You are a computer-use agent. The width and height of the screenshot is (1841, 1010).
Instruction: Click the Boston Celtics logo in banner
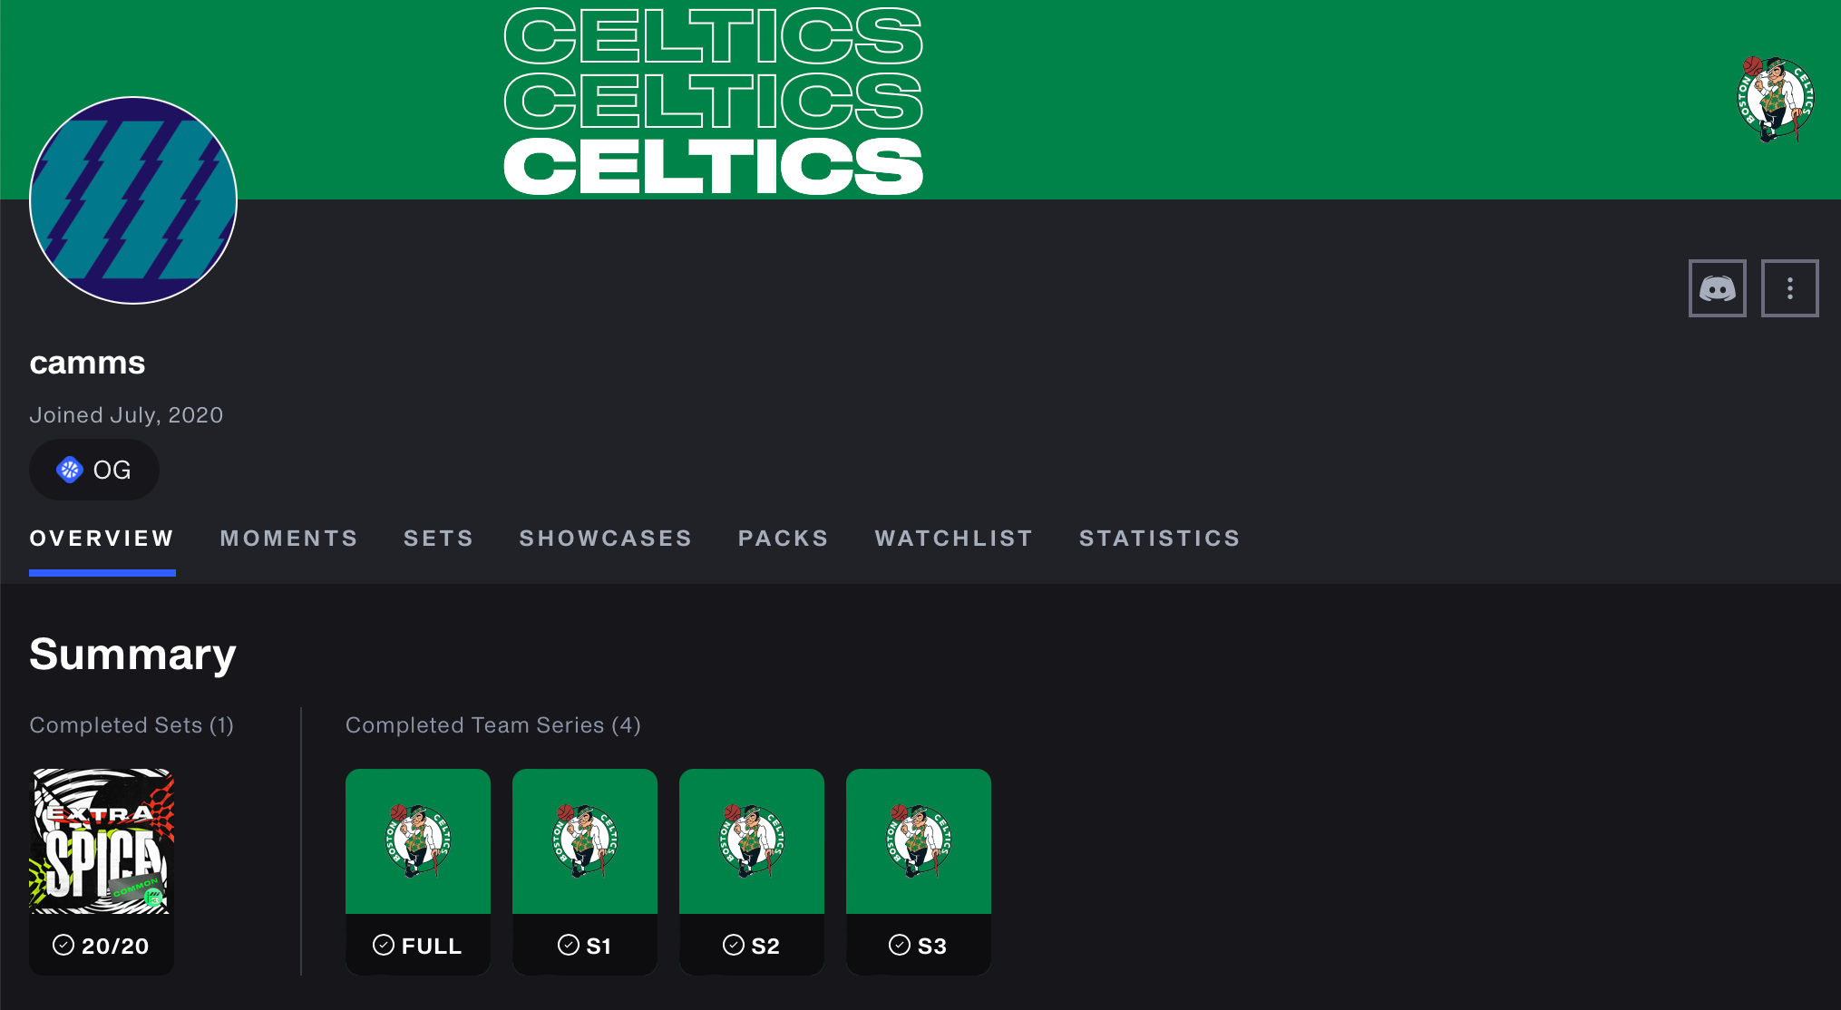click(1775, 100)
